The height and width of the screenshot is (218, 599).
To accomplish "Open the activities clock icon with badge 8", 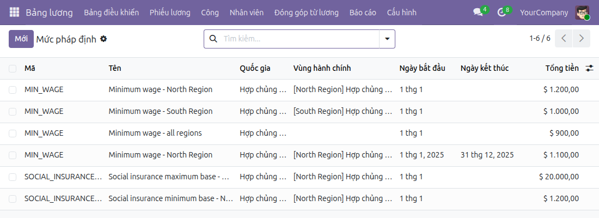I will [502, 12].
